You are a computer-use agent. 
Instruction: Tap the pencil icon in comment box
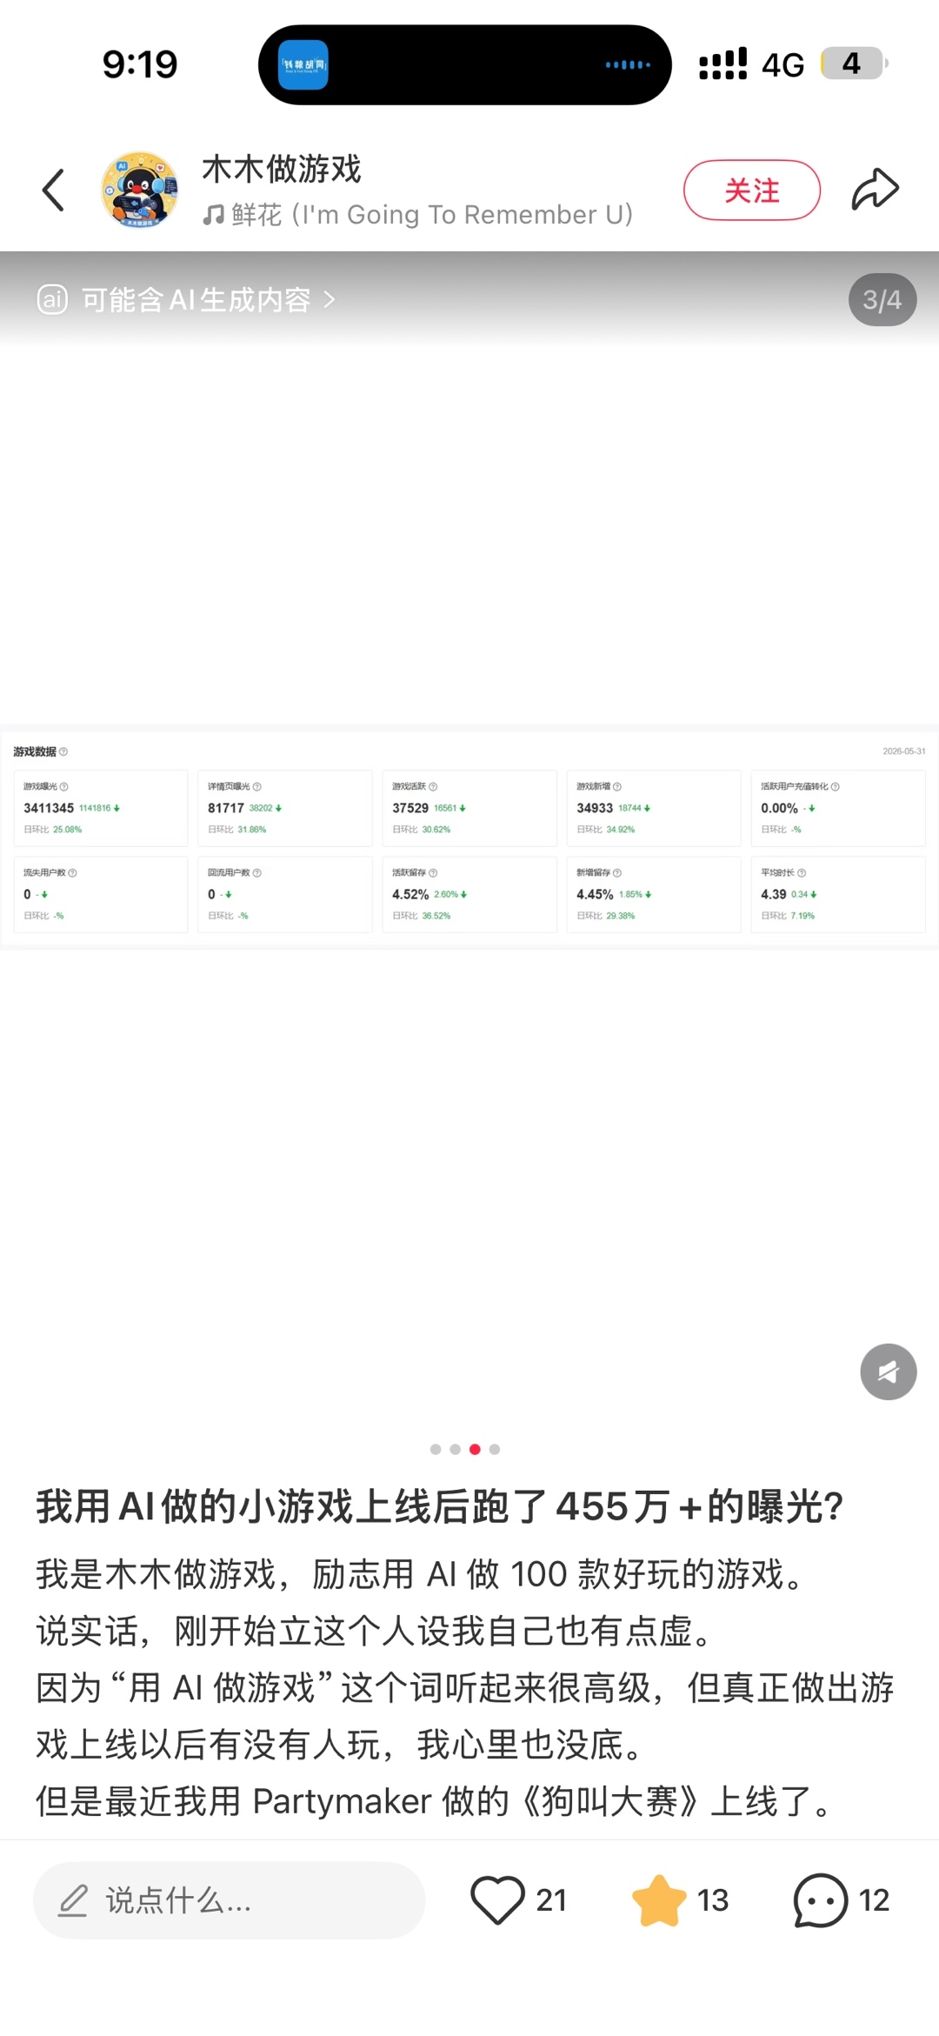pyautogui.click(x=73, y=1901)
